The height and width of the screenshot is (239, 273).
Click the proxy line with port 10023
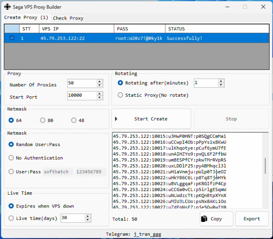[170, 184]
